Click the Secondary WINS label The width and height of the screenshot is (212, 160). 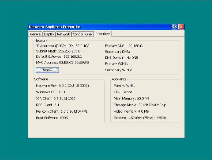(118, 70)
